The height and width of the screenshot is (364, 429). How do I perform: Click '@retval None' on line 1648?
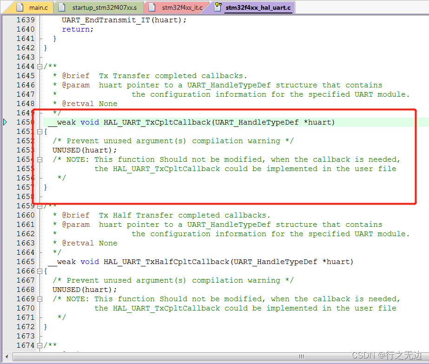(x=89, y=104)
